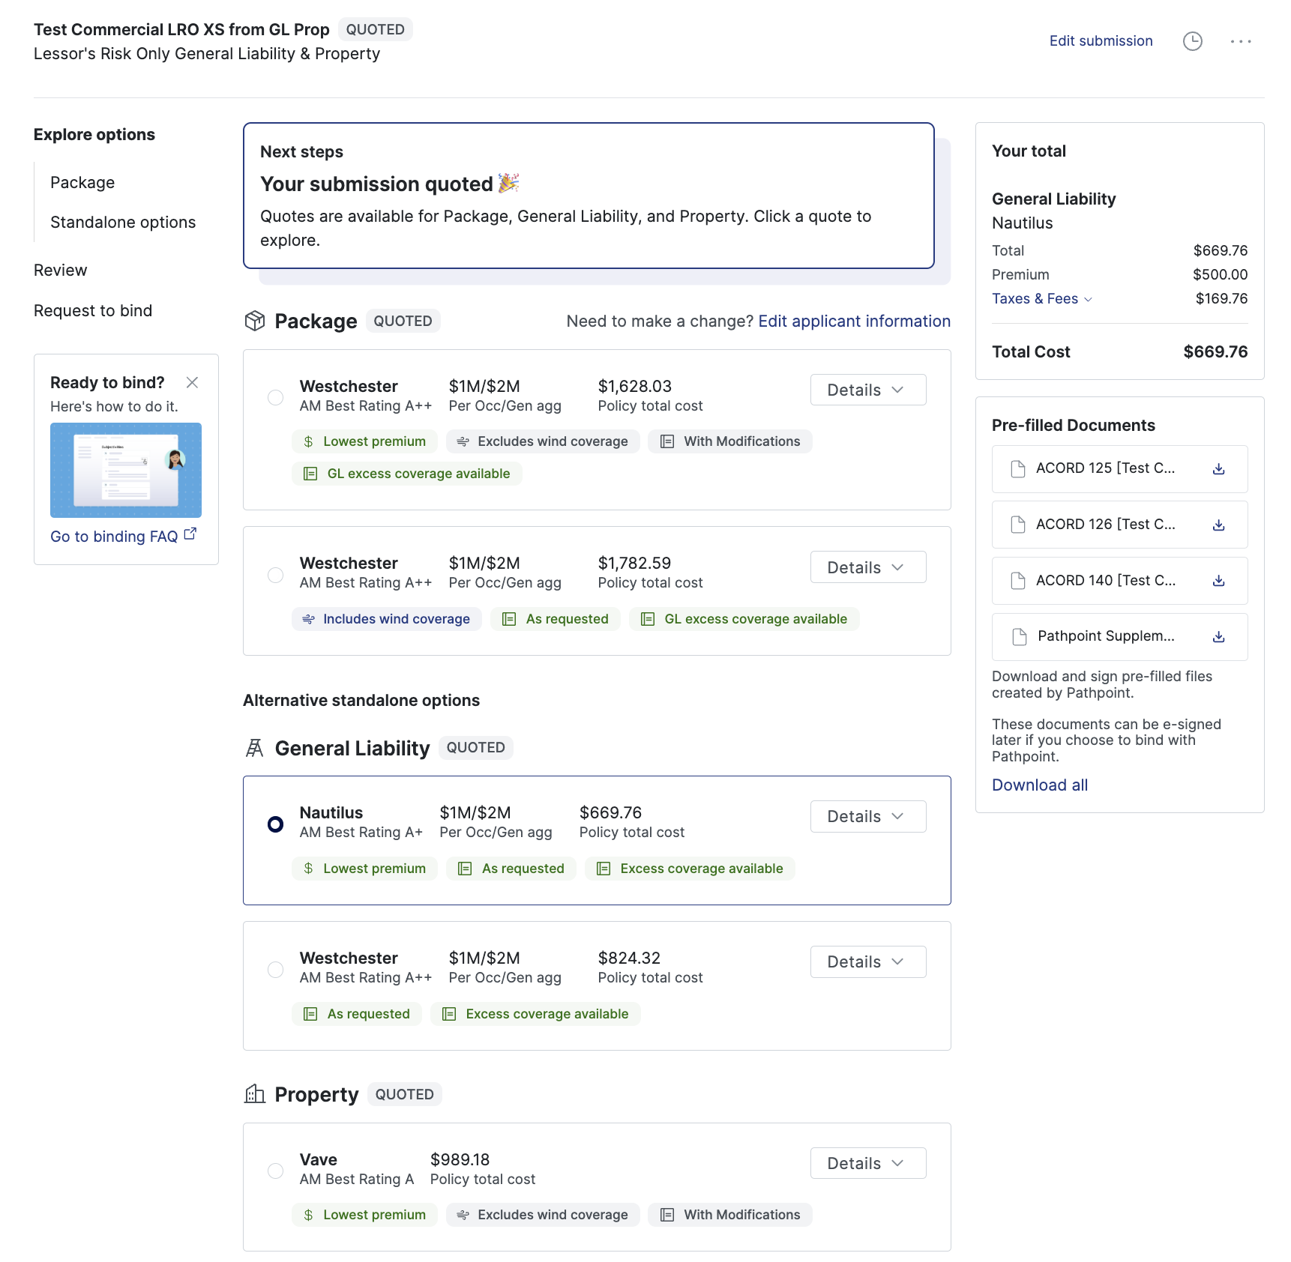Viewport: 1291px width, 1262px height.
Task: Expand Details for Westchester $1,628.03 quote
Action: click(x=868, y=390)
